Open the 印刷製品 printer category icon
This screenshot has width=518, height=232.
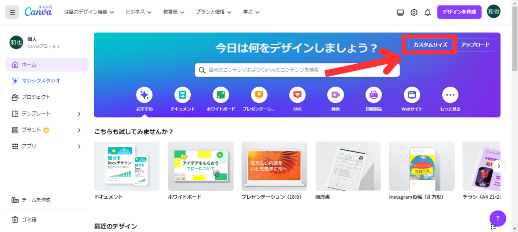click(x=374, y=95)
